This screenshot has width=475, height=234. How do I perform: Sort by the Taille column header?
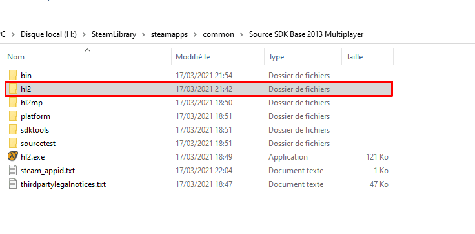coord(354,57)
